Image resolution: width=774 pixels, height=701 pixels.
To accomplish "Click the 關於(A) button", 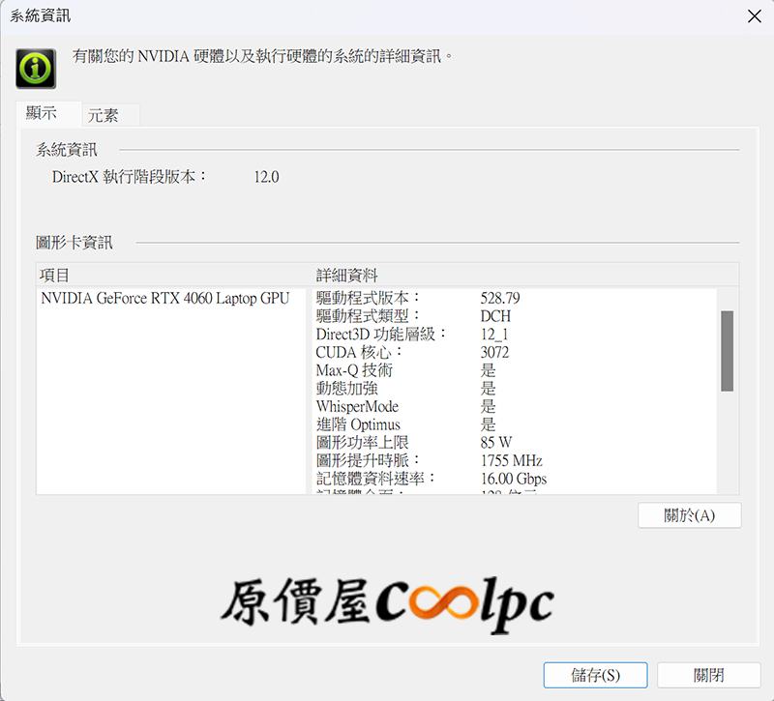I will click(x=689, y=515).
